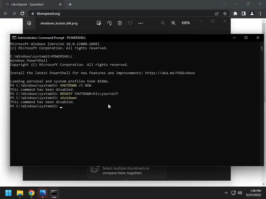
Task: Bookmark this page with the star icon
Action: tap(225, 13)
